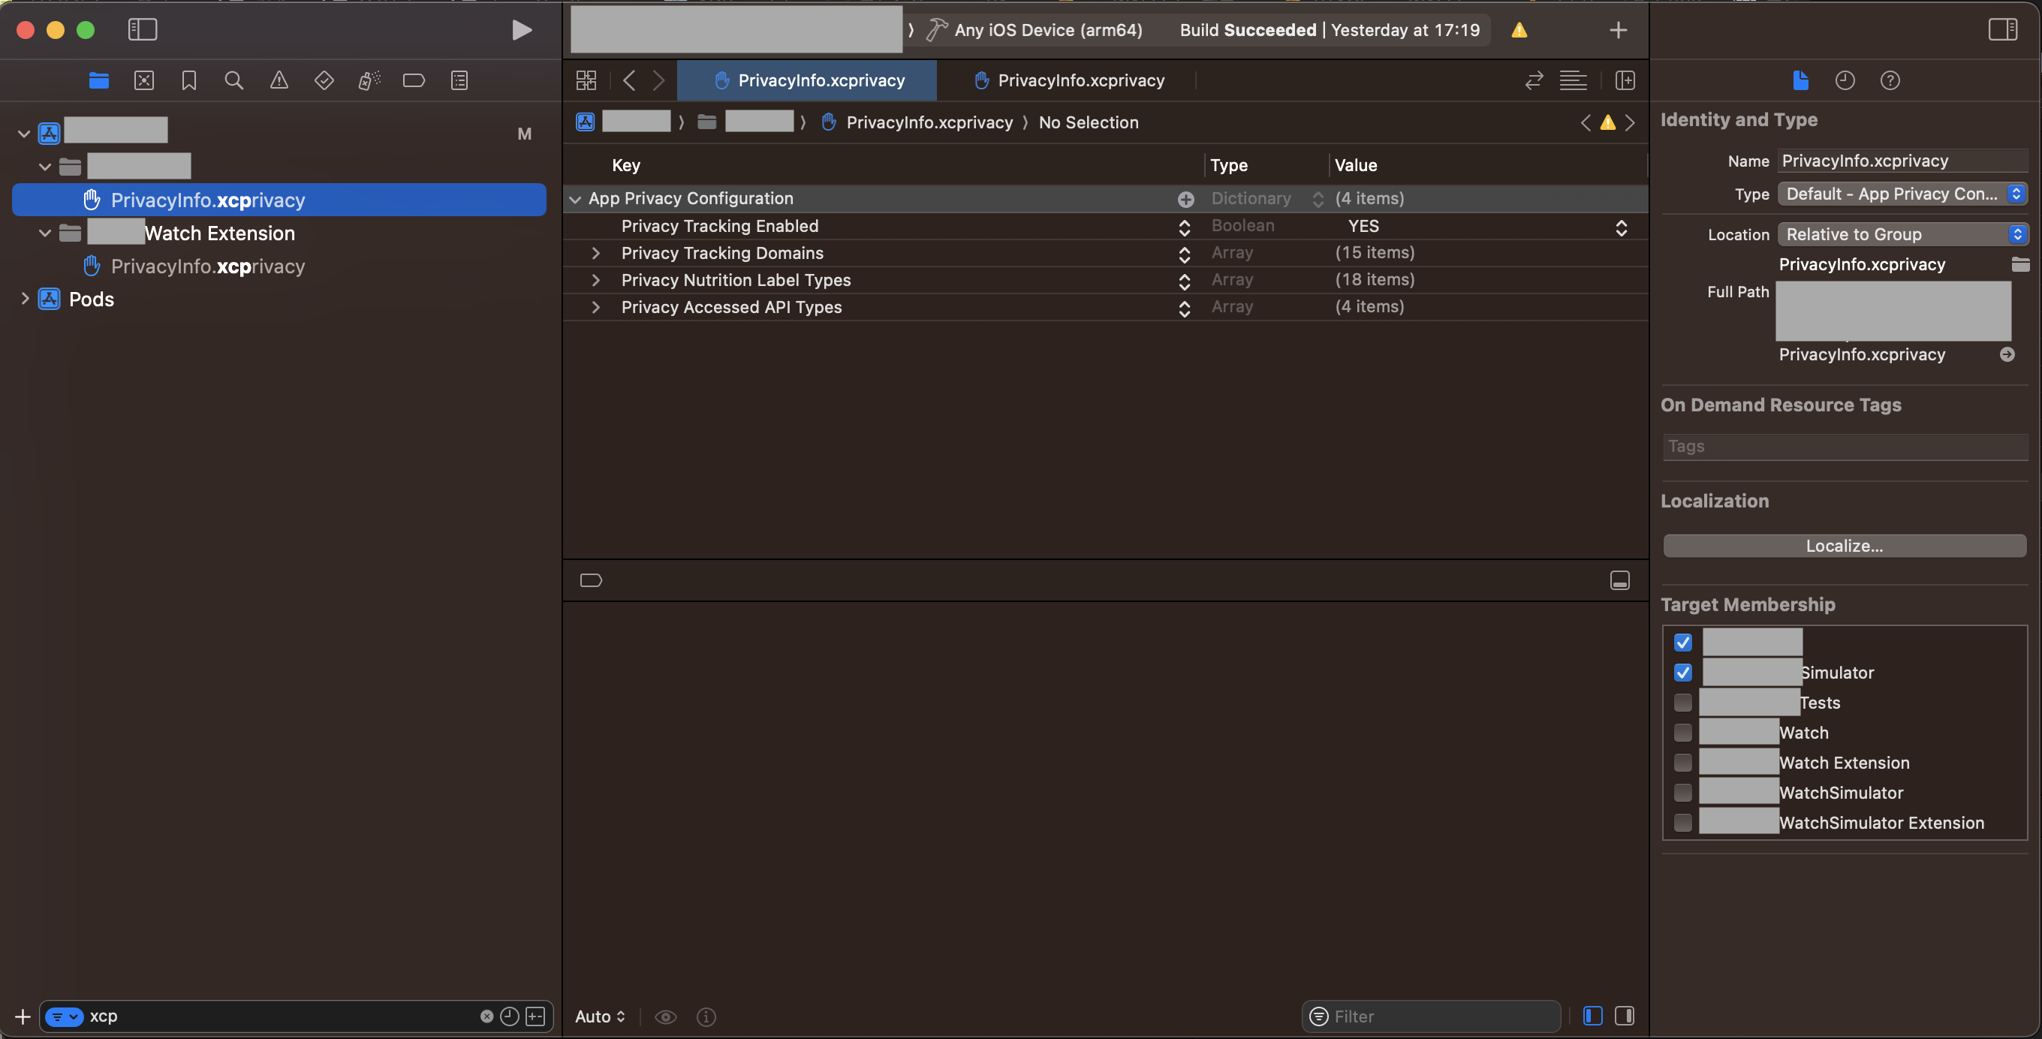
Task: Open the file Type dropdown
Action: pos(1902,194)
